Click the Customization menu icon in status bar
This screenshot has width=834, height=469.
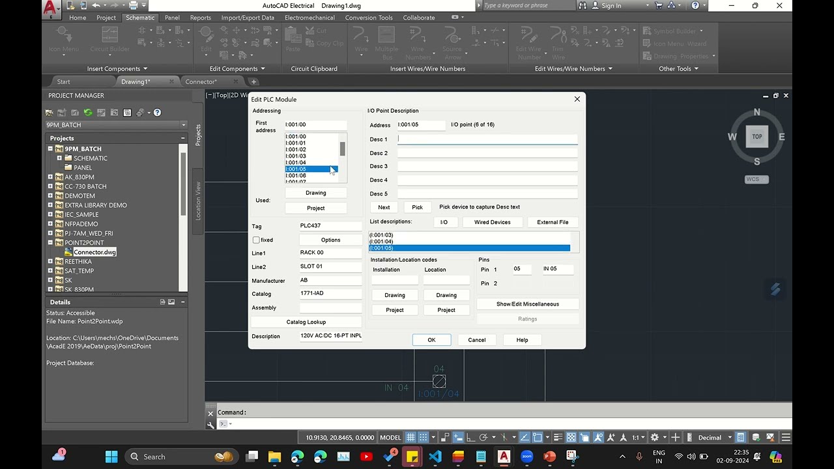coord(786,438)
